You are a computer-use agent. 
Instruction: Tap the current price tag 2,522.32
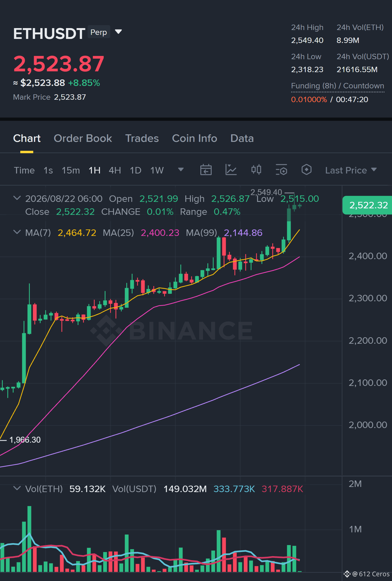(x=367, y=205)
